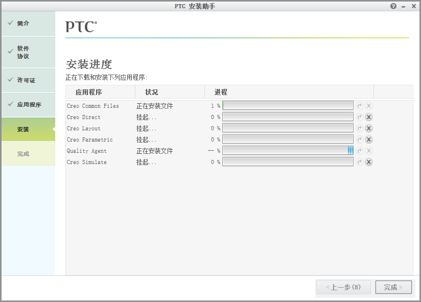Go to the 许可证 step in sidebar
The image size is (421, 302).
(x=28, y=80)
